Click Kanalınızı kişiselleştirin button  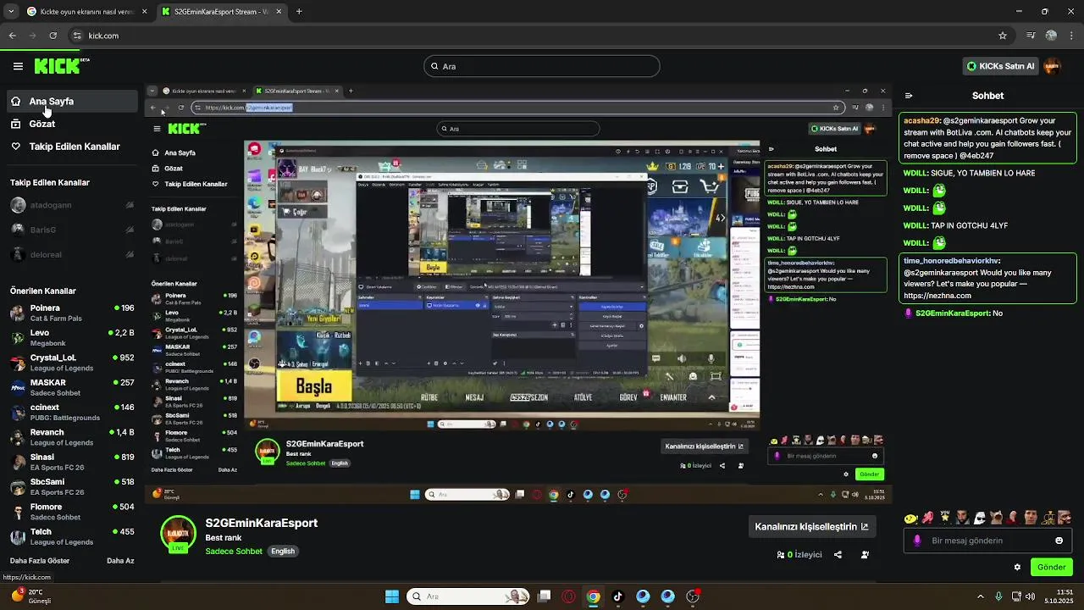click(811, 526)
